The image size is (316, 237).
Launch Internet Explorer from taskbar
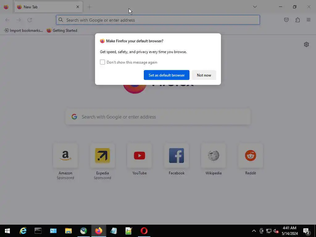[x=23, y=231]
